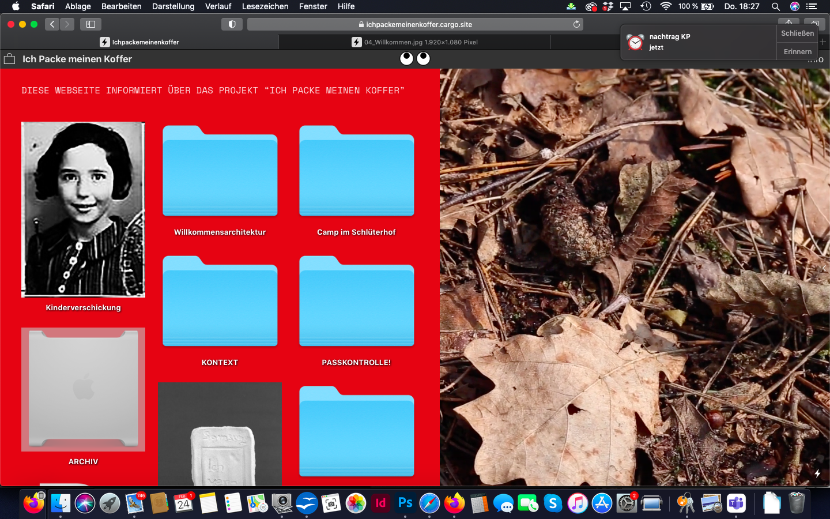The image size is (830, 519).
Task: Open Launchpad rocket in the Dock
Action: point(110,503)
